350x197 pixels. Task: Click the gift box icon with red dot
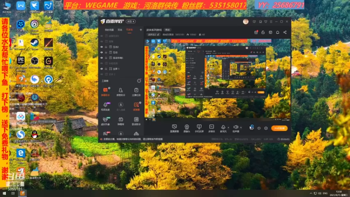256,32
